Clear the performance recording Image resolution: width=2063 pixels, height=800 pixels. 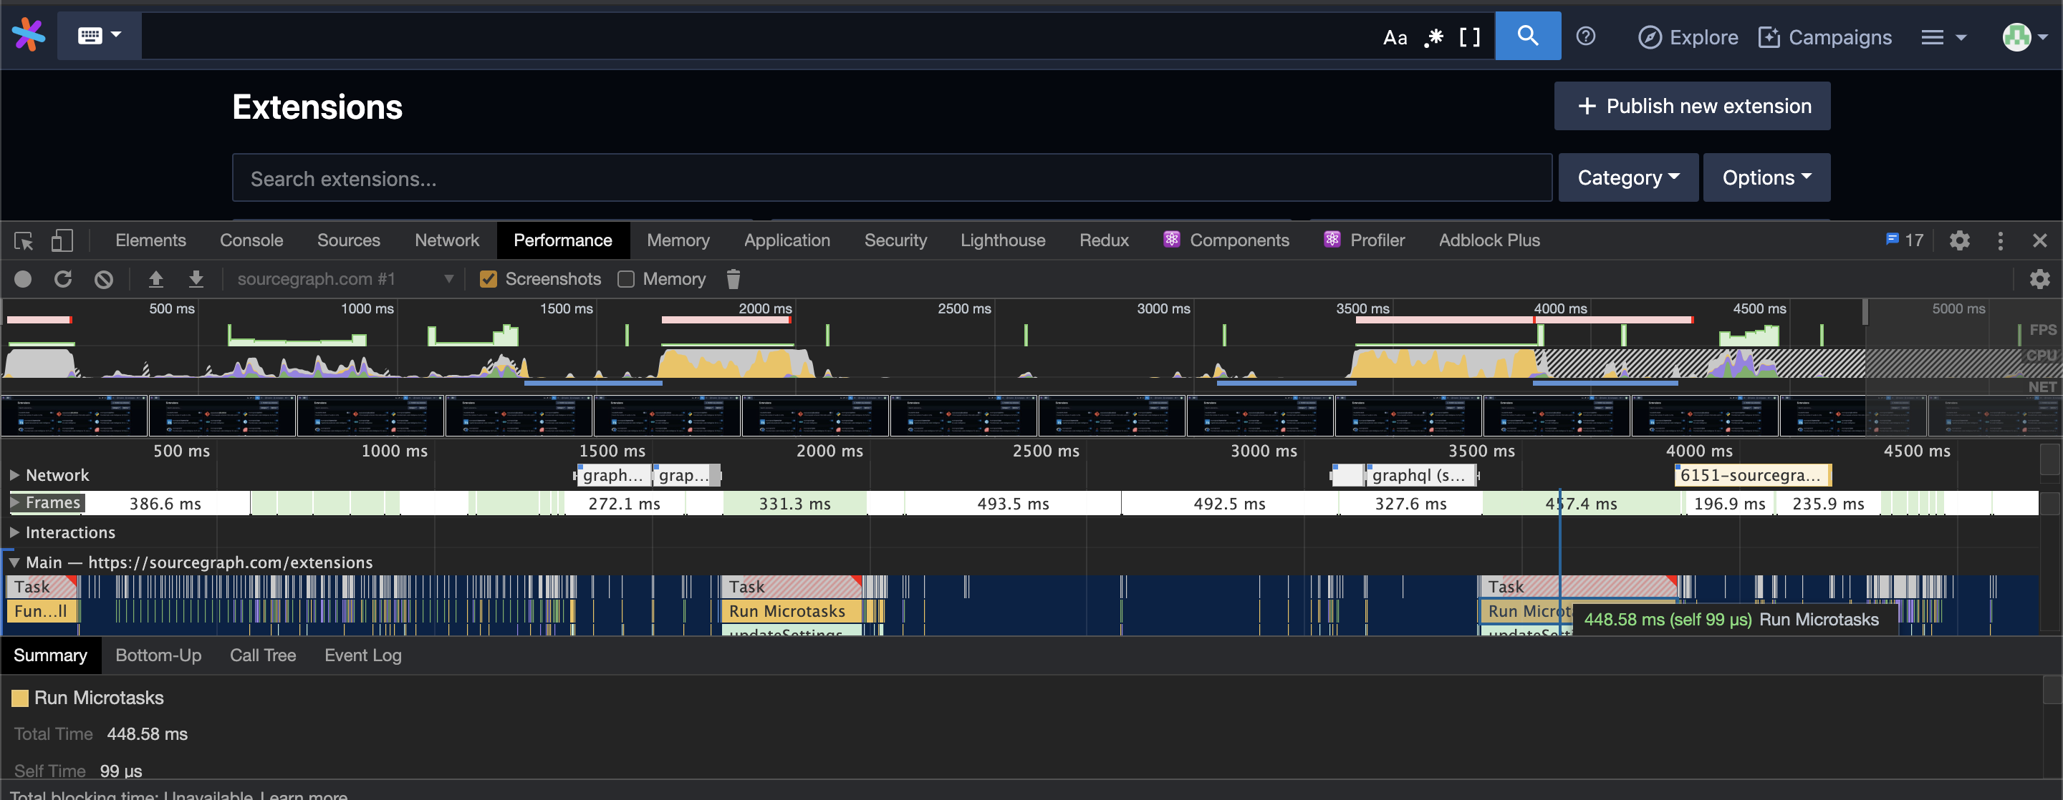point(103,278)
